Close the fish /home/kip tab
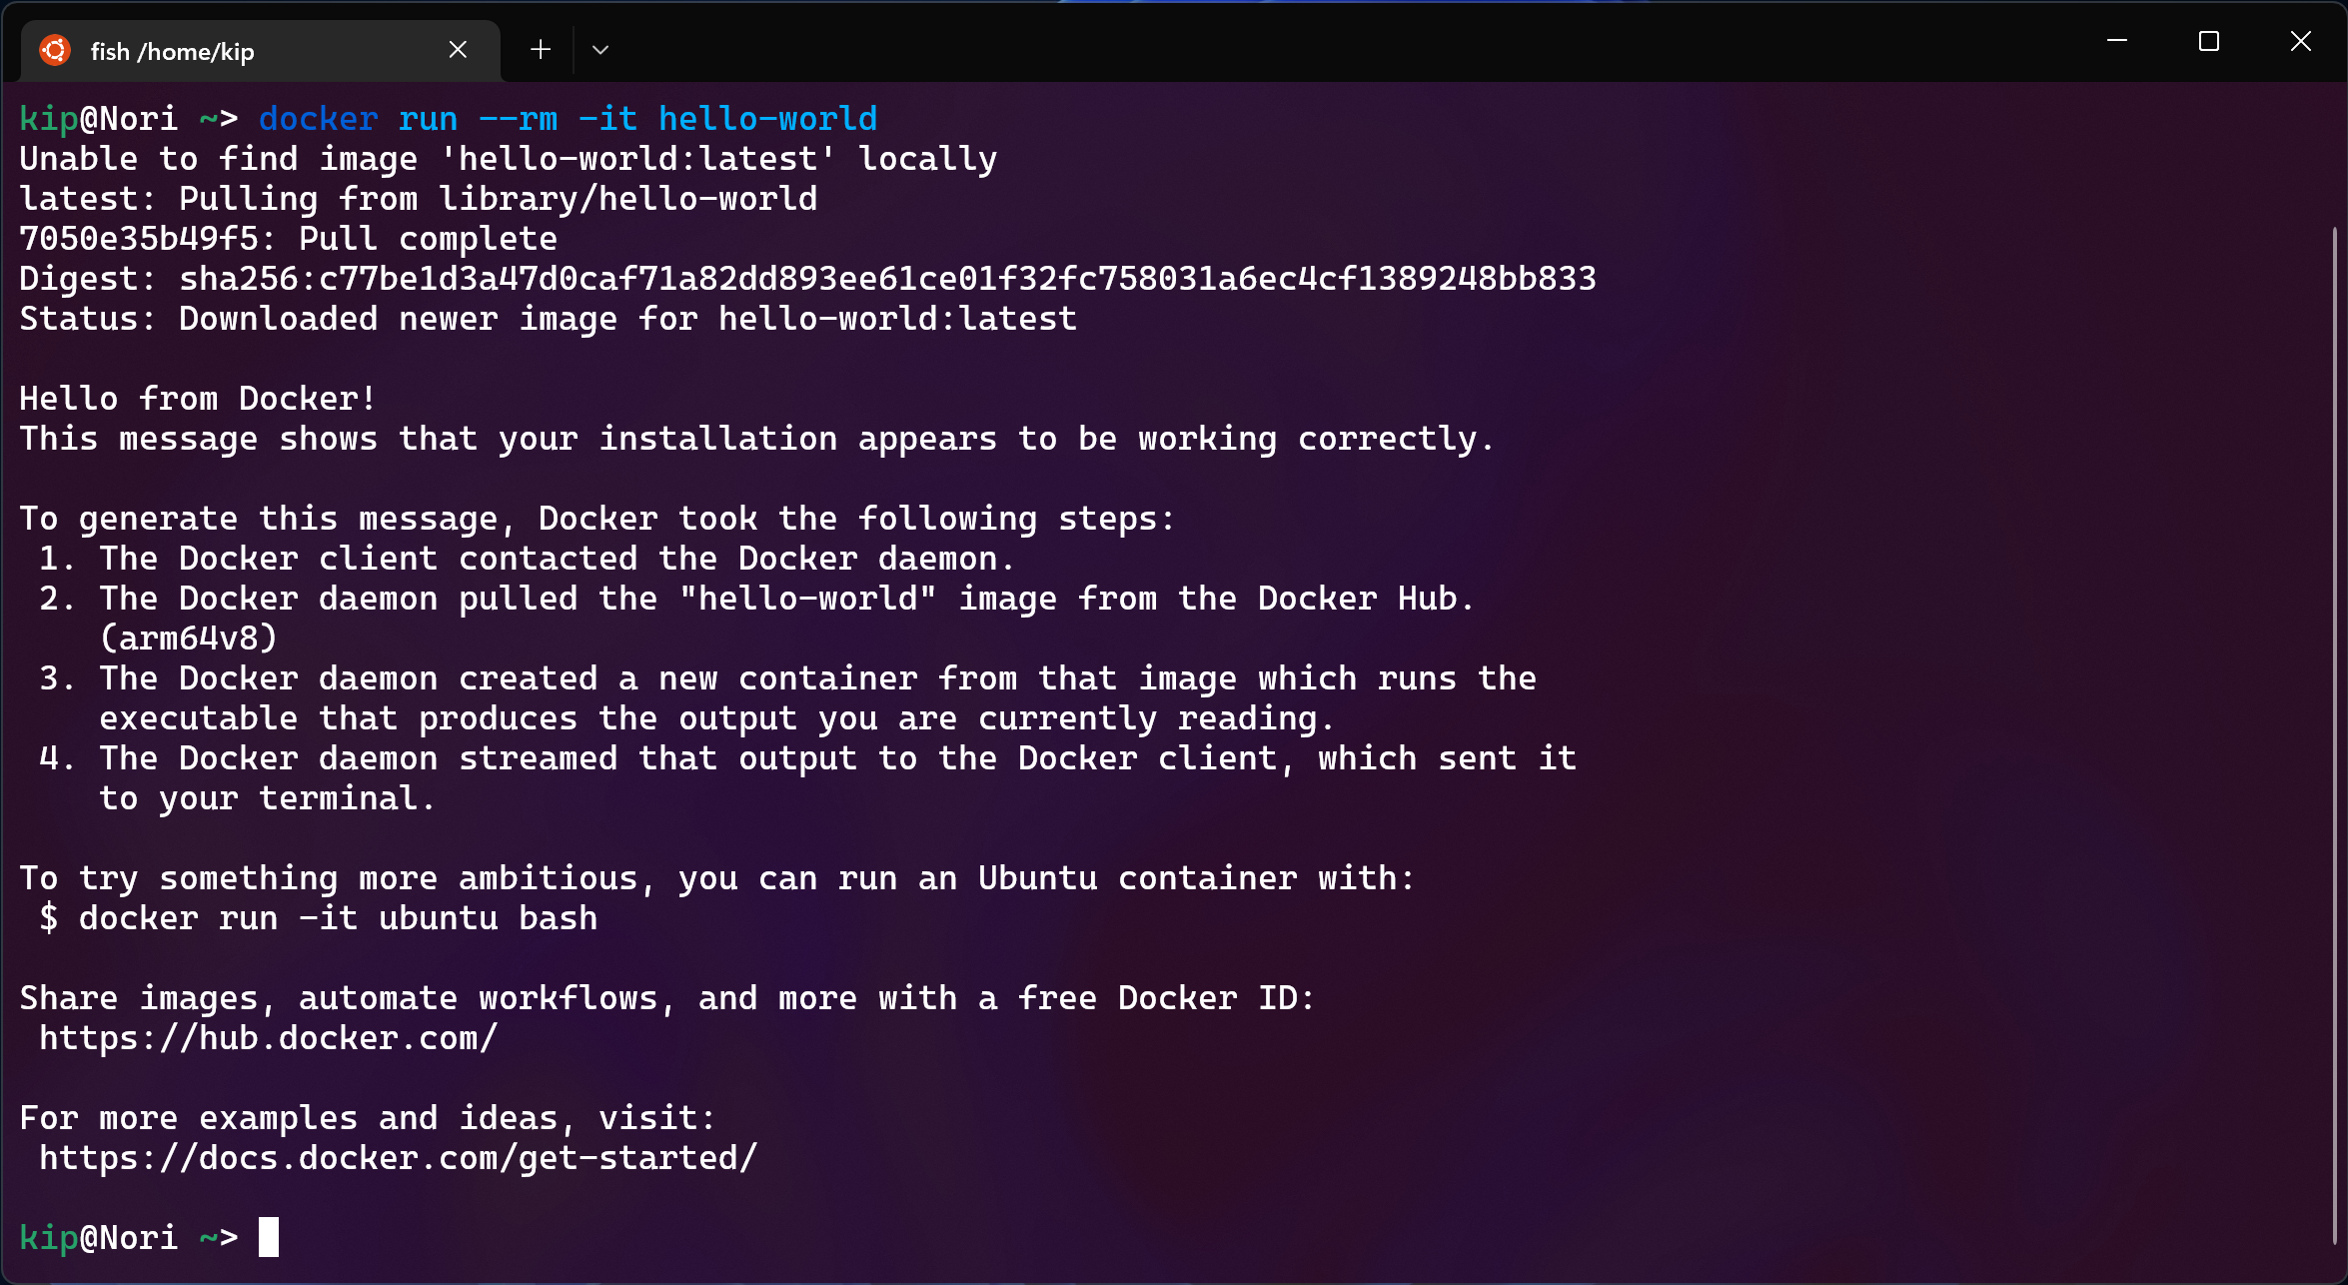 coord(458,49)
